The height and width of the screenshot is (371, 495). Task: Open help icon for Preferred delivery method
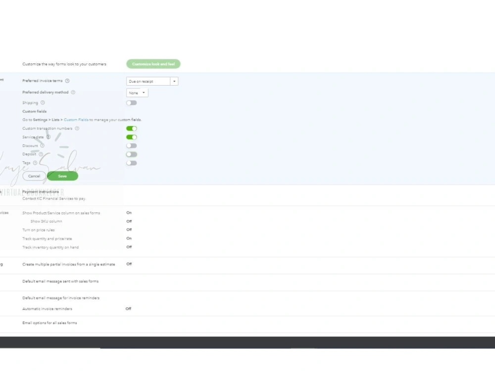click(x=73, y=93)
